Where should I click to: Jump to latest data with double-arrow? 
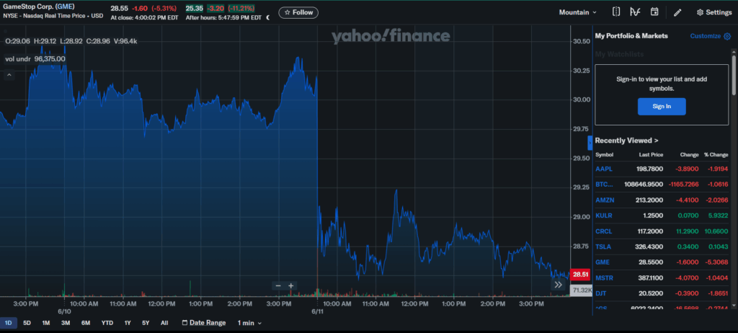(559, 285)
